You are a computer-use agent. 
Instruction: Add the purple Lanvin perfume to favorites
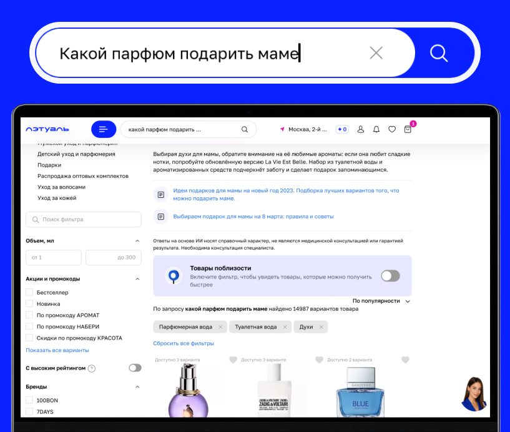[233, 360]
